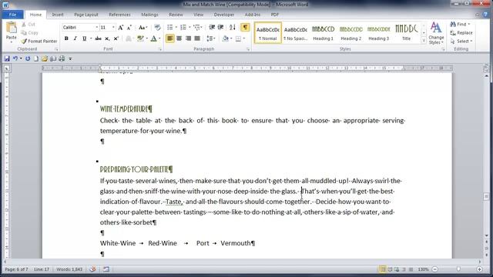Click the Redo icon in Quick Access
This screenshot has height=277, width=493.
click(x=28, y=58)
